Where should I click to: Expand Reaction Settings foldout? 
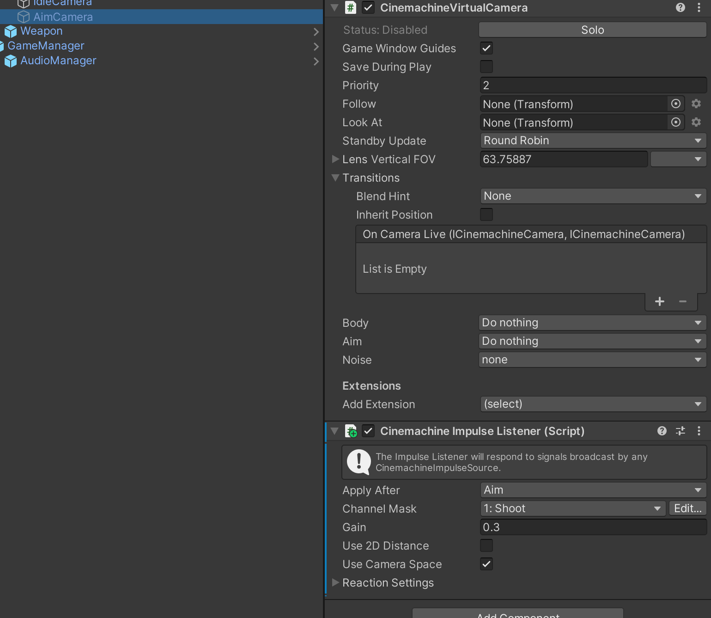click(336, 582)
